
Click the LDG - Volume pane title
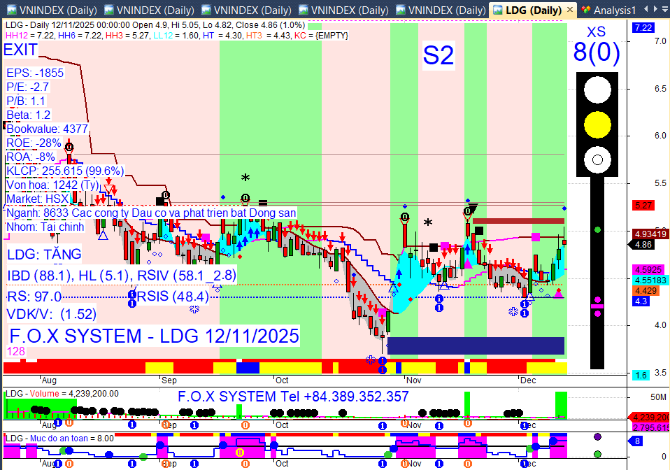[62, 394]
